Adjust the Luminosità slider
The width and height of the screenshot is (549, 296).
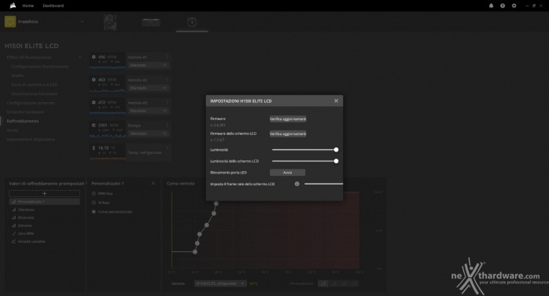click(x=305, y=150)
